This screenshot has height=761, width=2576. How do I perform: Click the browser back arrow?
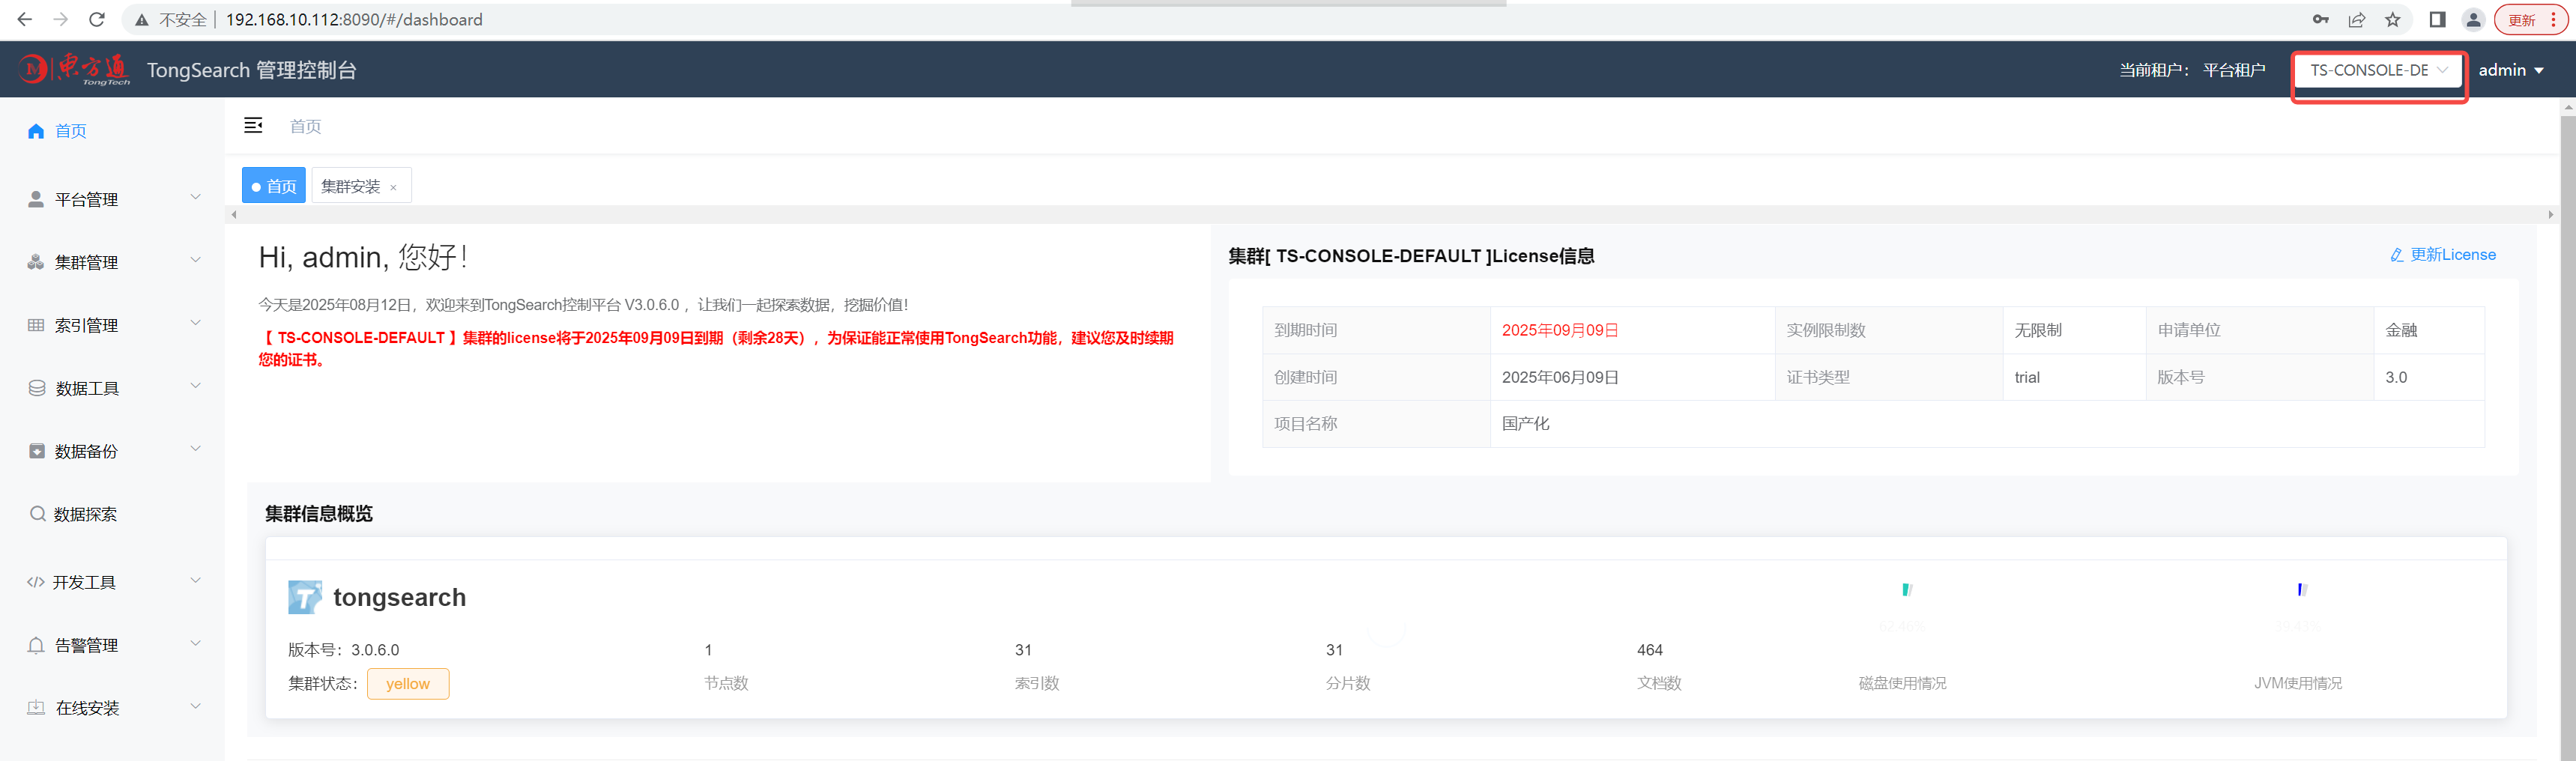click(x=25, y=19)
